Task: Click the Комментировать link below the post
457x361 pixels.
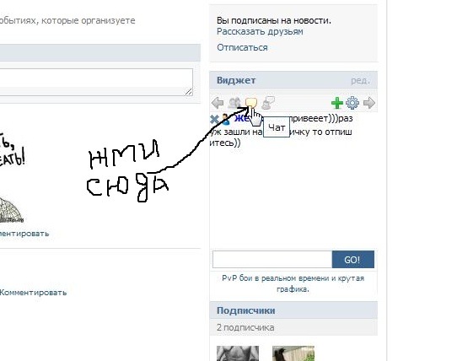Action: (x=33, y=293)
